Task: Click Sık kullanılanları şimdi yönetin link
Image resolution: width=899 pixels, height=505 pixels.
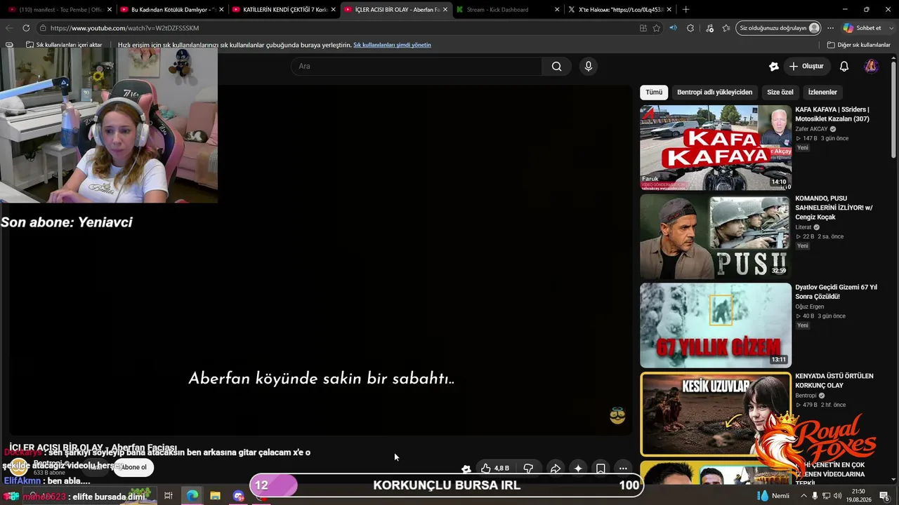Action: coord(392,45)
